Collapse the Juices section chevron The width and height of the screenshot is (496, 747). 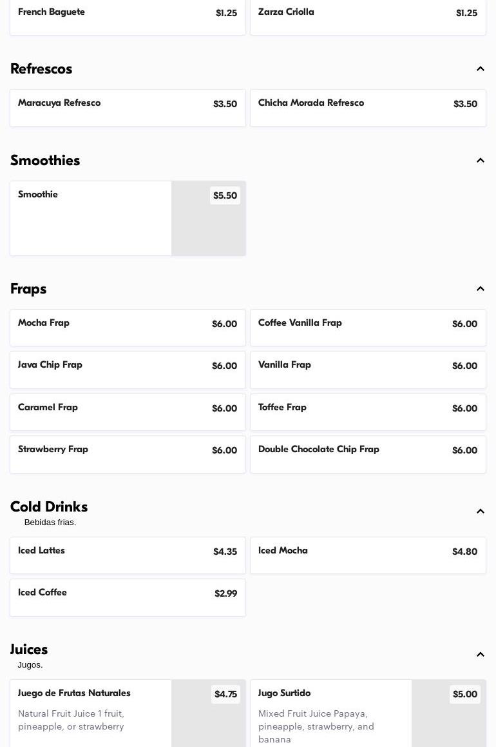(x=480, y=655)
